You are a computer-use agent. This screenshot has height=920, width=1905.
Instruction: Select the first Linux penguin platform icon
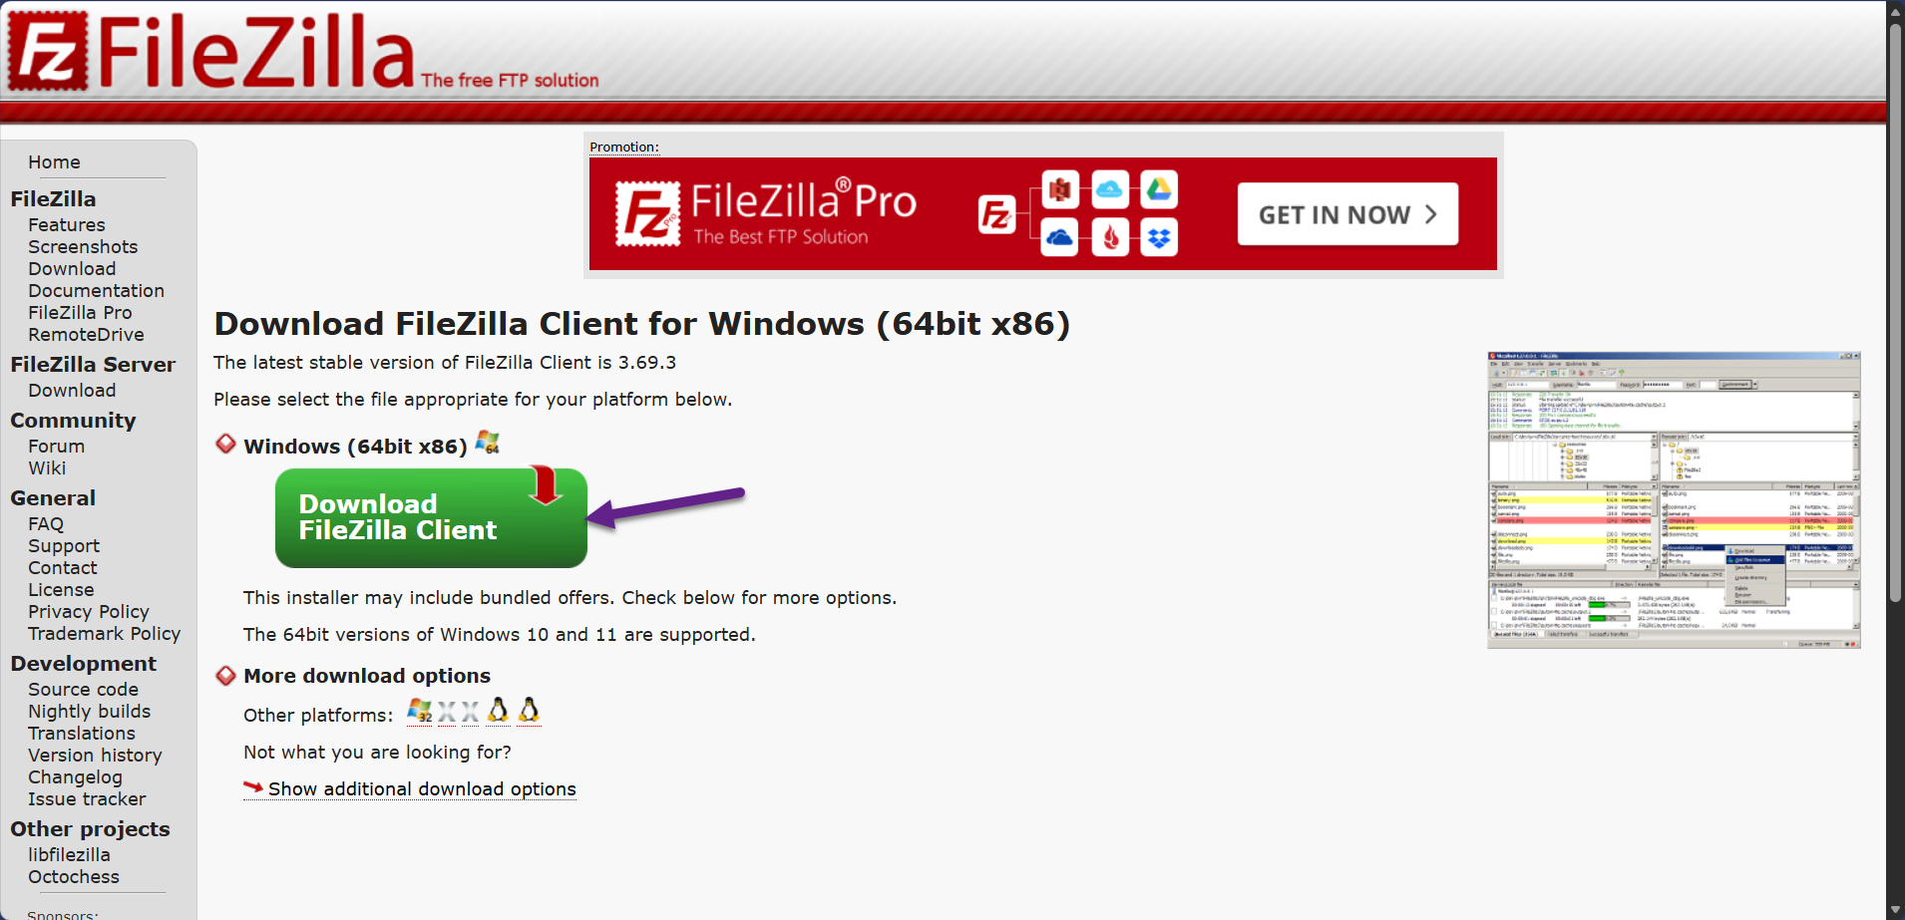[x=498, y=710]
